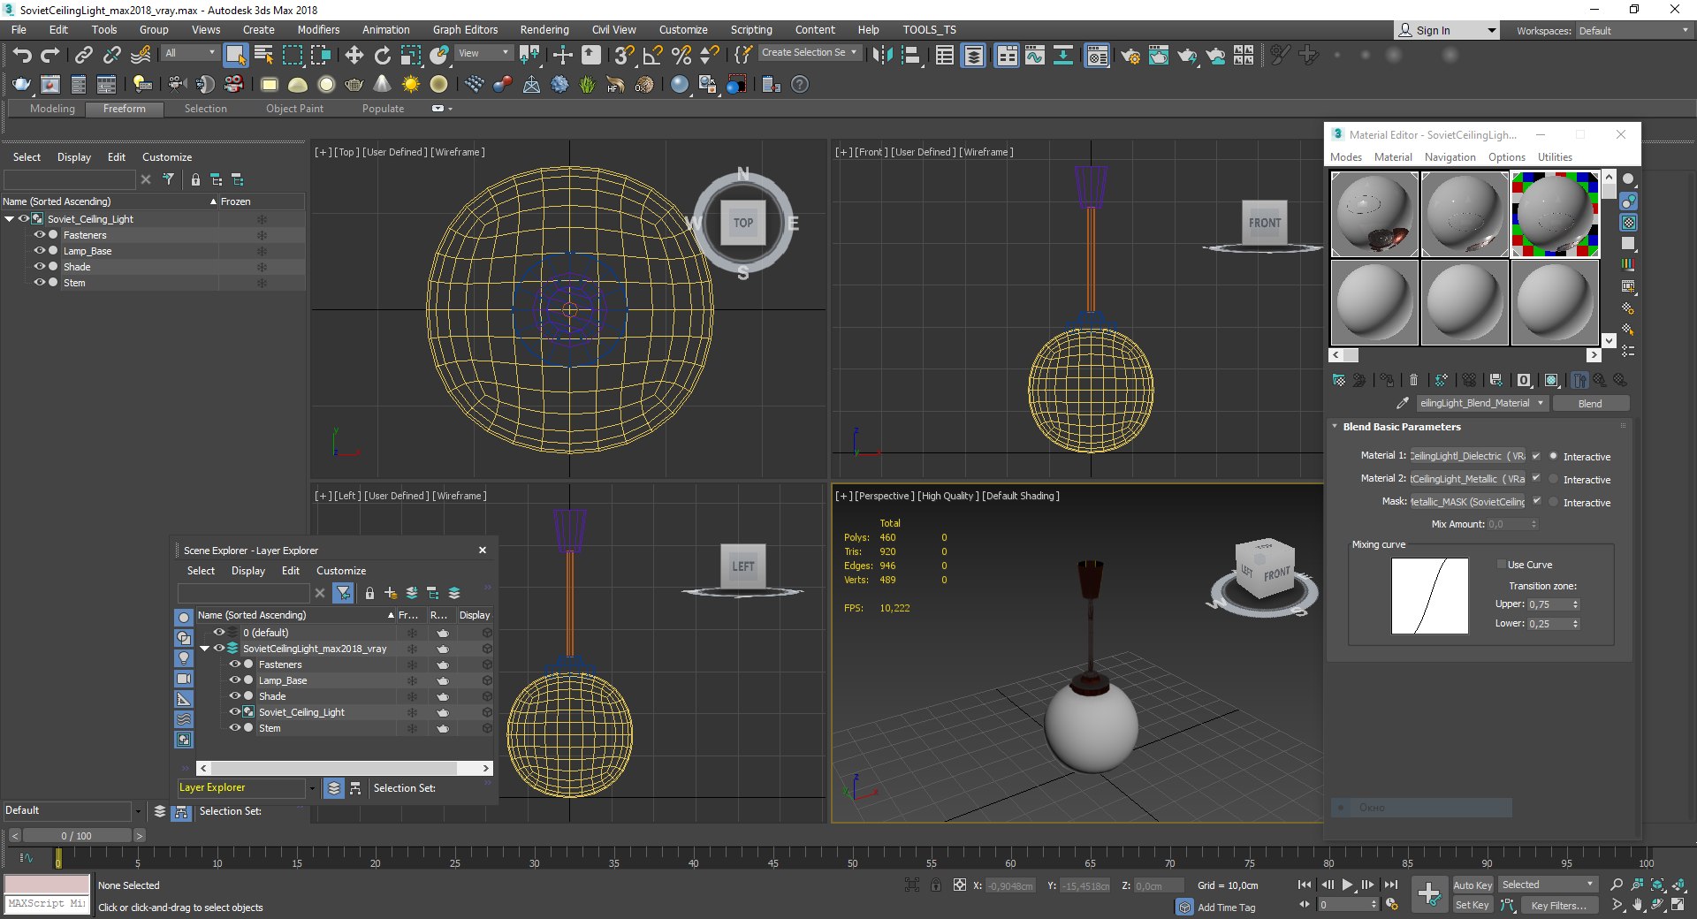Click the Sign In button
1697x919 pixels.
coord(1447,31)
